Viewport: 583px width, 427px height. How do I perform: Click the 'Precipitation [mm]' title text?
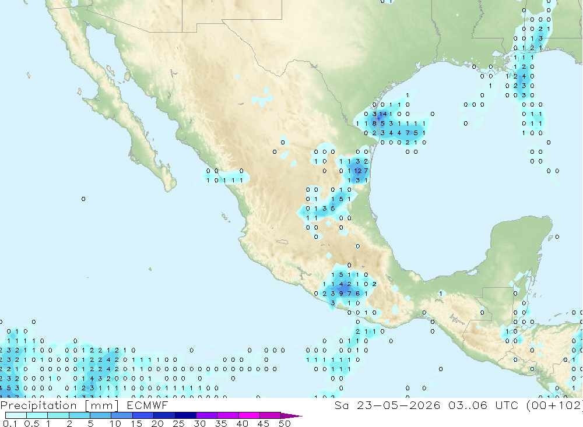(59, 405)
